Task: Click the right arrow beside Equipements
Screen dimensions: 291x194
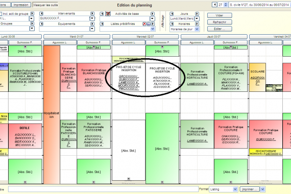Action: [92, 24]
